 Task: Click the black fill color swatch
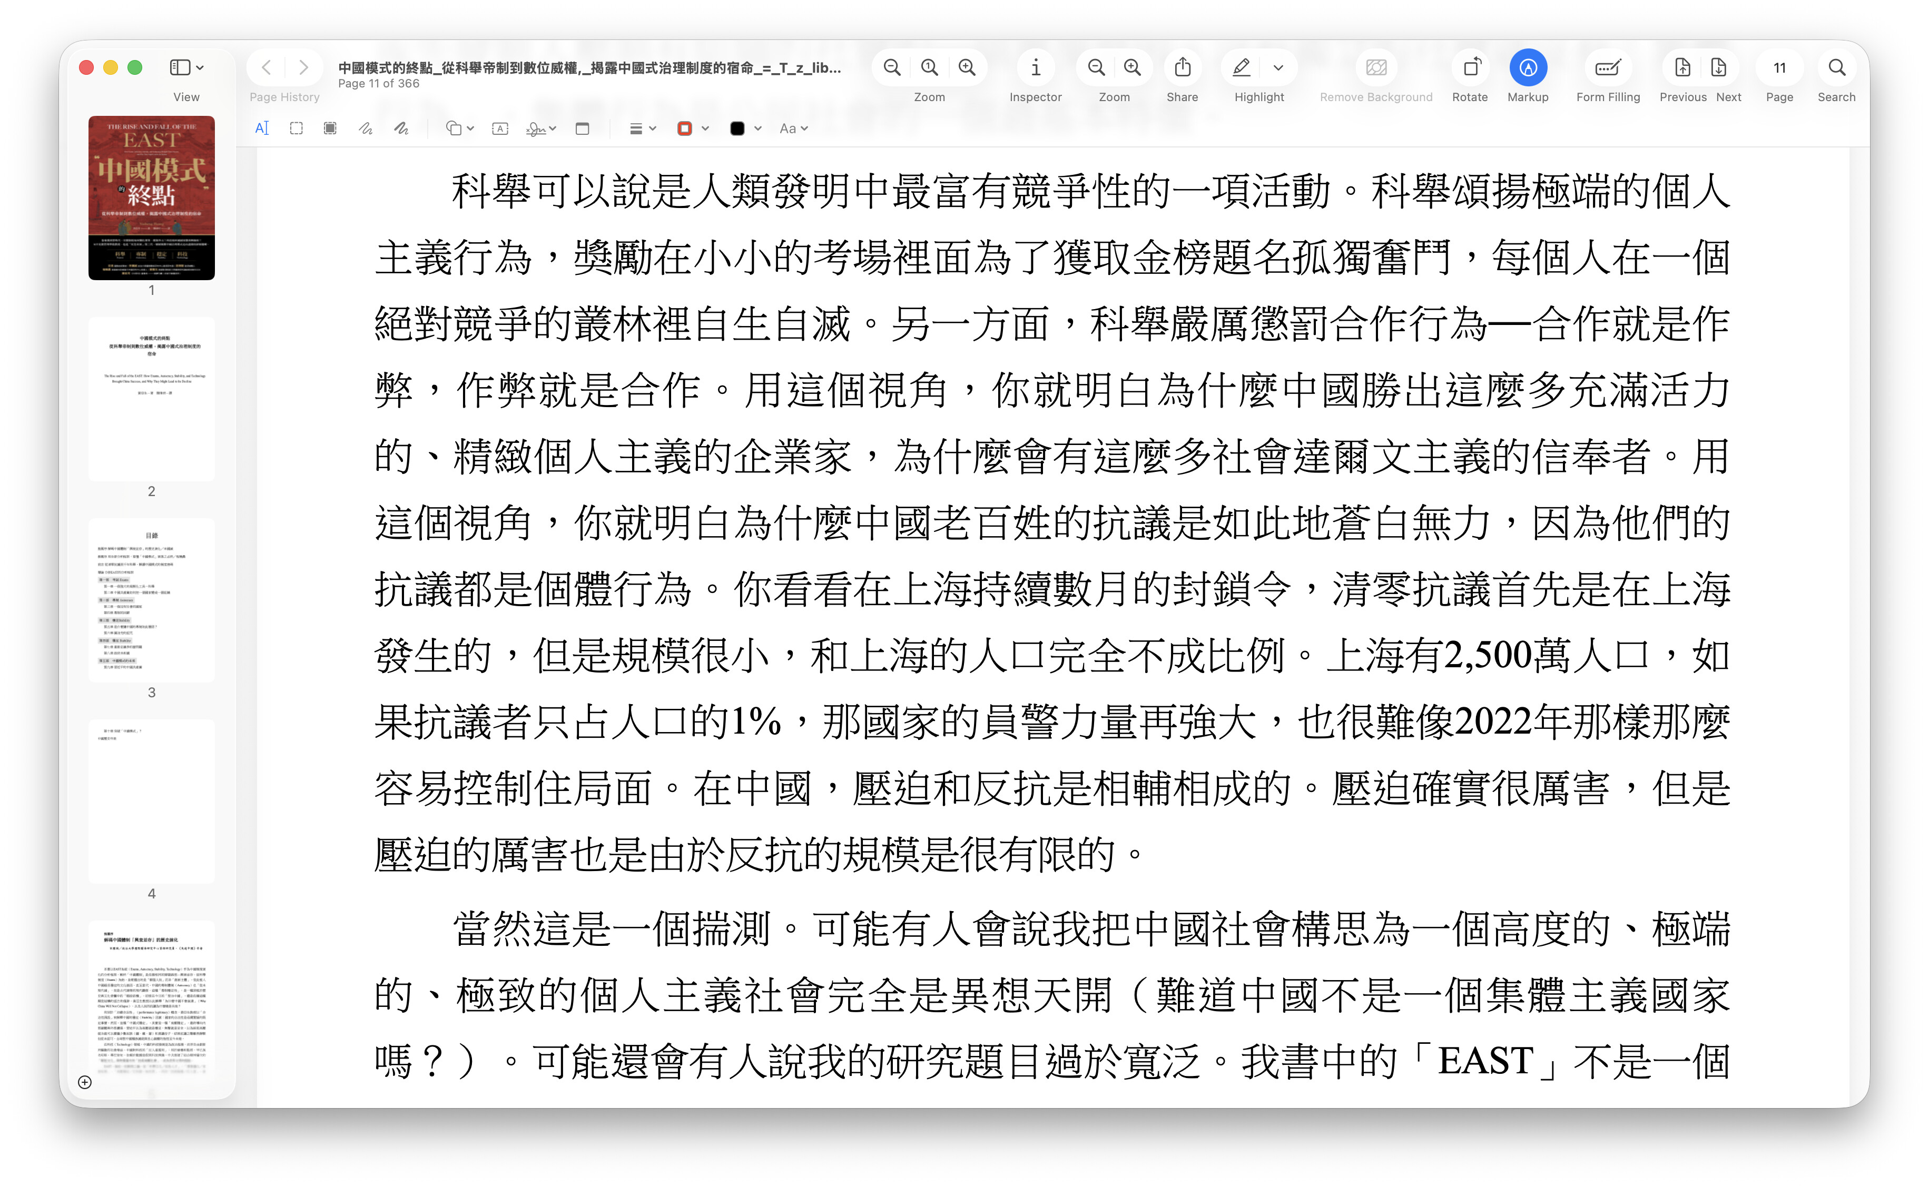point(736,129)
